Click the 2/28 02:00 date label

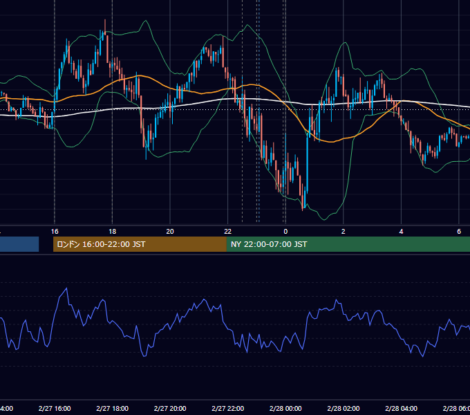[x=344, y=408]
